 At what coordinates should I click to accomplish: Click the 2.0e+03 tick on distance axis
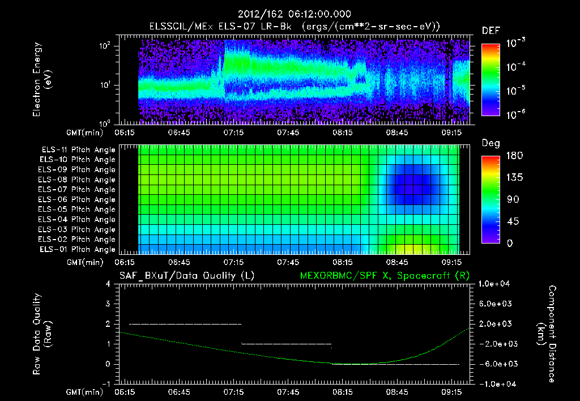coord(495,323)
